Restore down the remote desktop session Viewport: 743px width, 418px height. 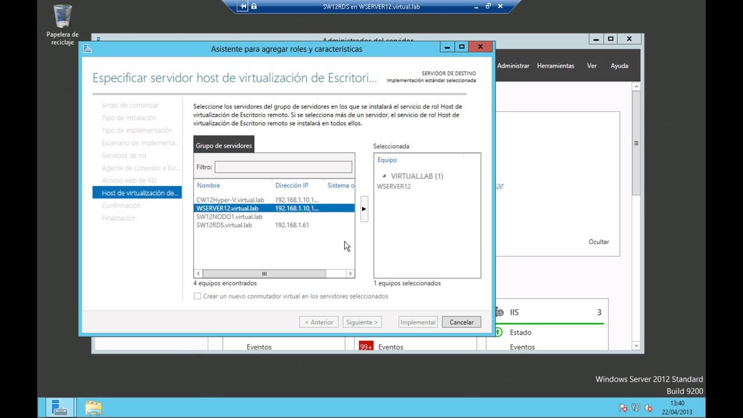click(488, 6)
